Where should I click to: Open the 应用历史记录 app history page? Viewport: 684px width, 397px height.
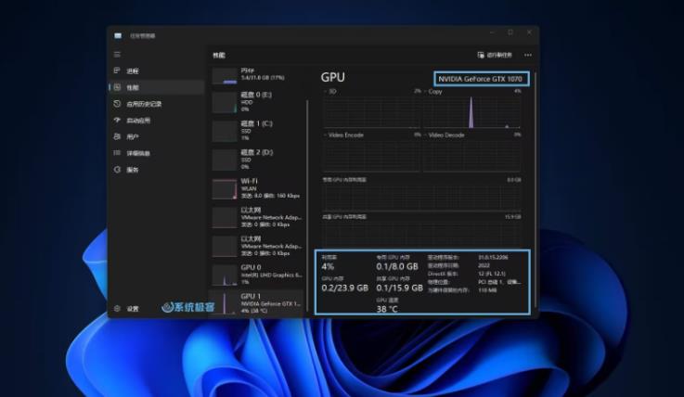(157, 104)
